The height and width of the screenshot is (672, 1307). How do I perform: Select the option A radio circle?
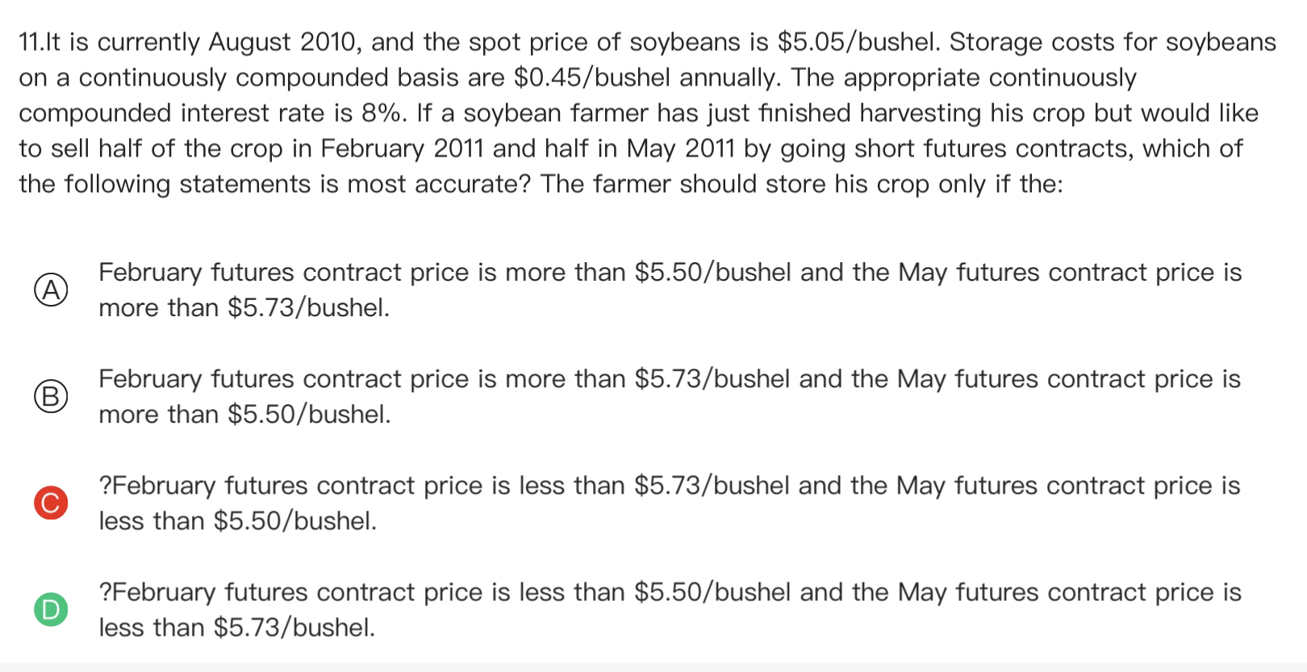pyautogui.click(x=50, y=290)
